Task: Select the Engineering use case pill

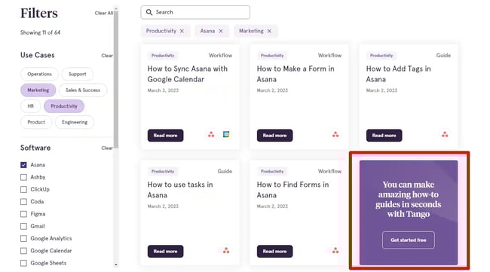Action: pos(75,122)
